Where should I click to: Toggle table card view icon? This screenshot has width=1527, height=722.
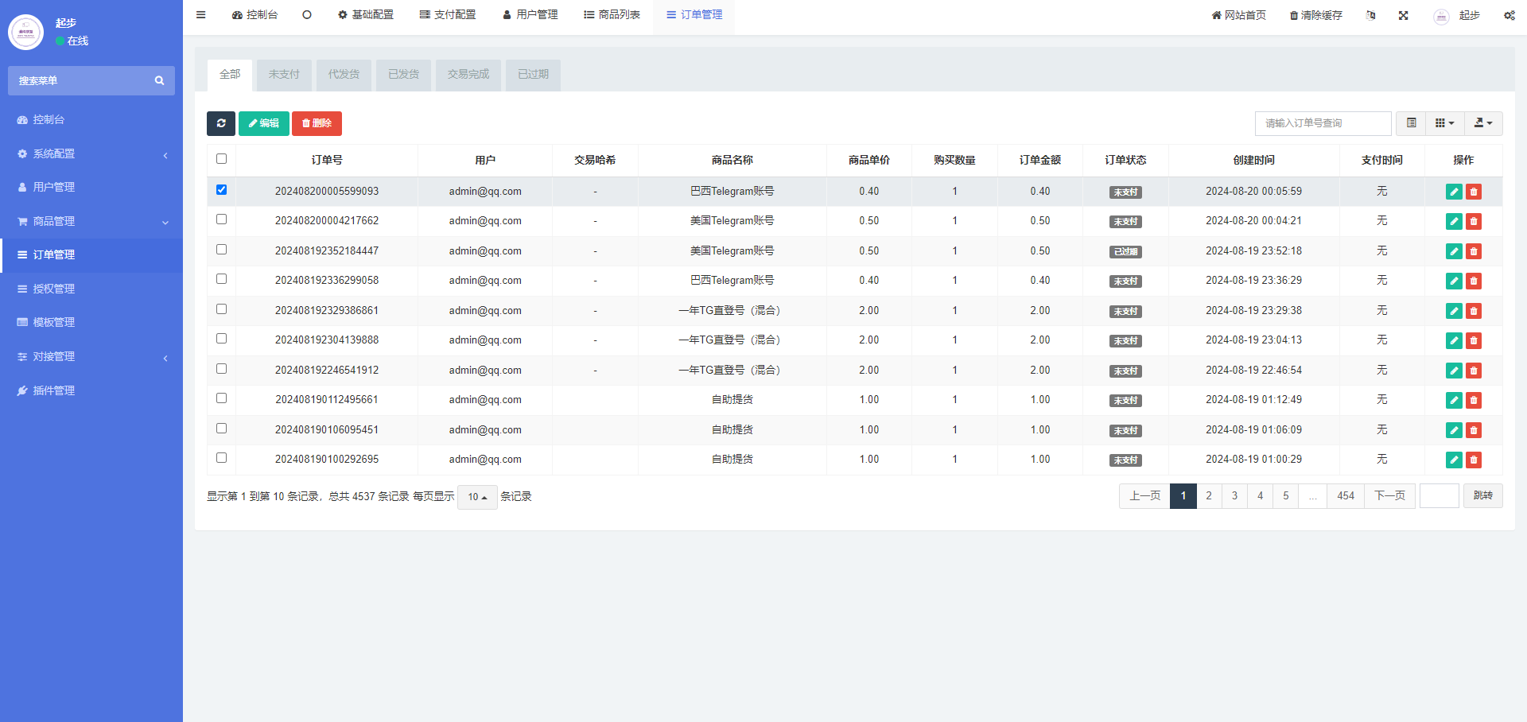(1412, 123)
